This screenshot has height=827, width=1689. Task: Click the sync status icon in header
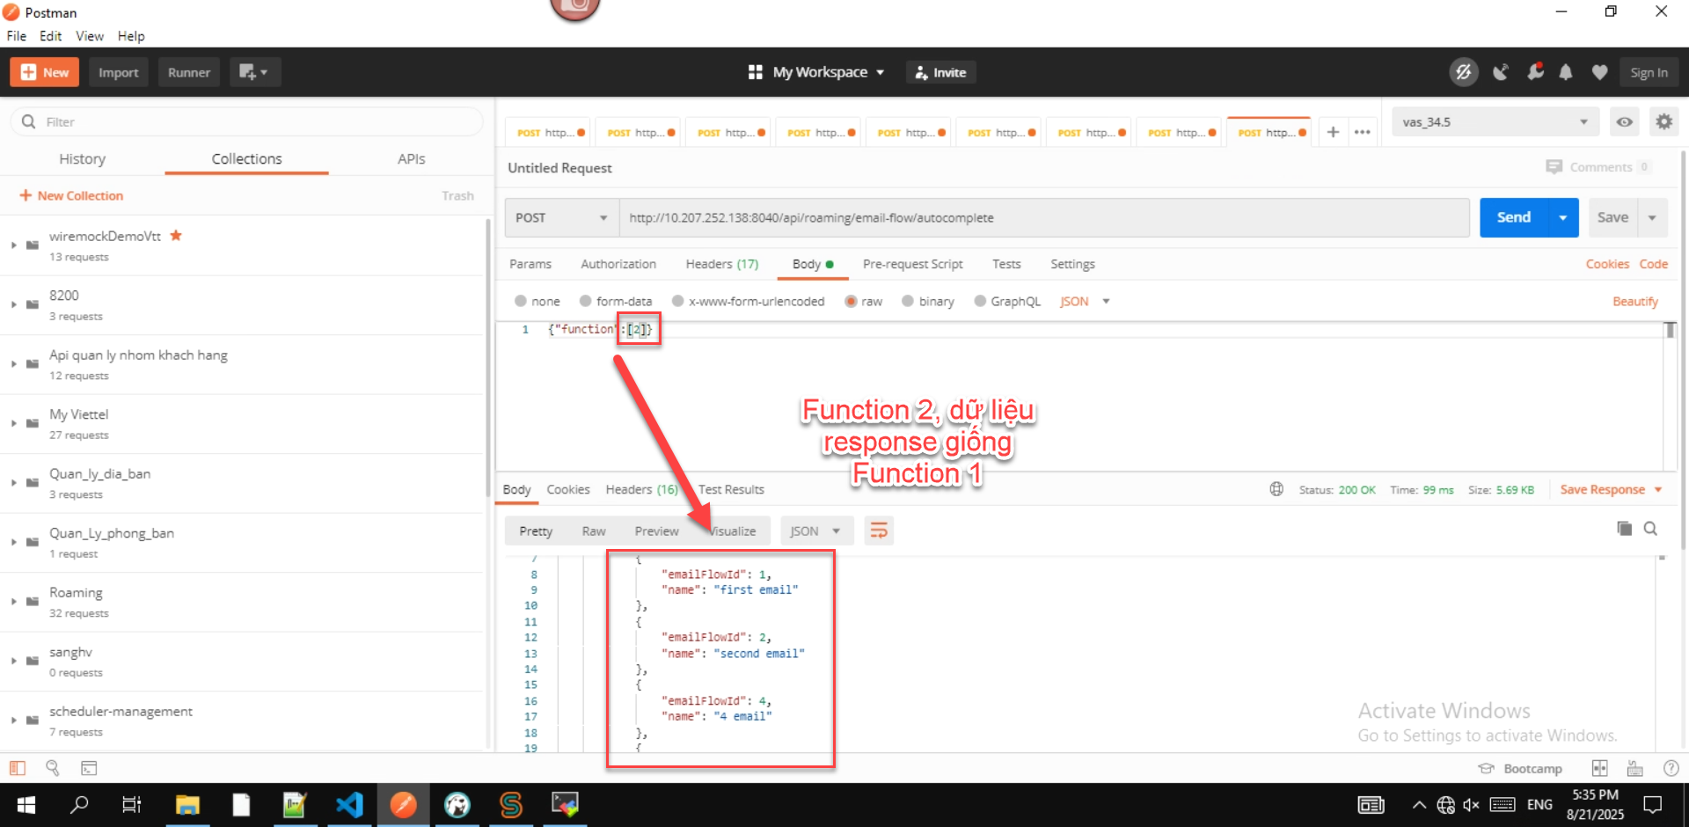click(1463, 72)
